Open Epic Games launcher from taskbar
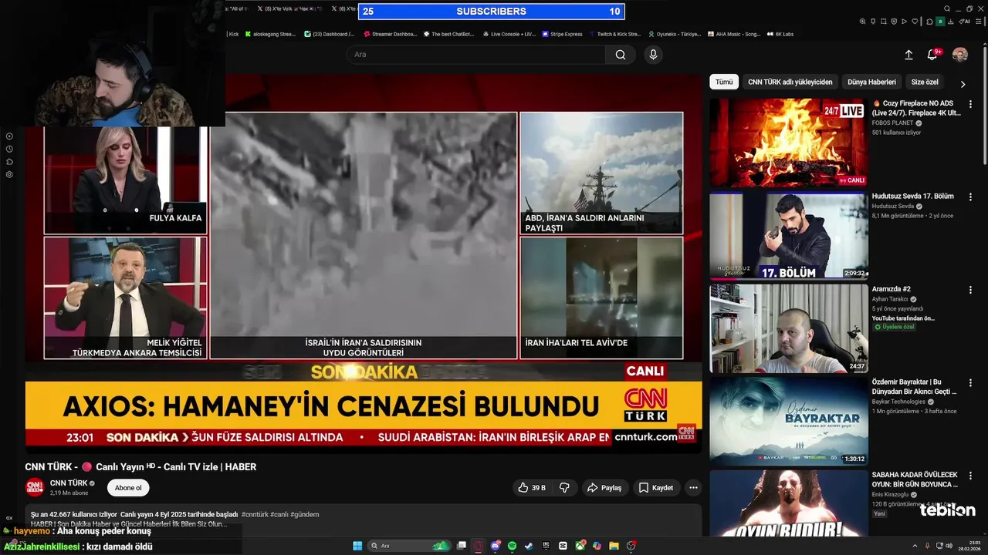The height and width of the screenshot is (555, 988). click(x=546, y=546)
